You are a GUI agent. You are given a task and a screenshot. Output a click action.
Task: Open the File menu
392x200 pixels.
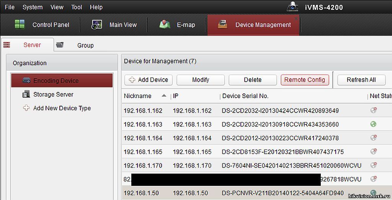click(x=10, y=7)
